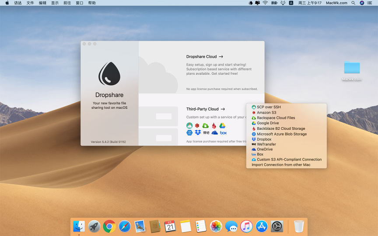Click the Box logo in the icon grid
The width and height of the screenshot is (378, 236).
point(223,132)
